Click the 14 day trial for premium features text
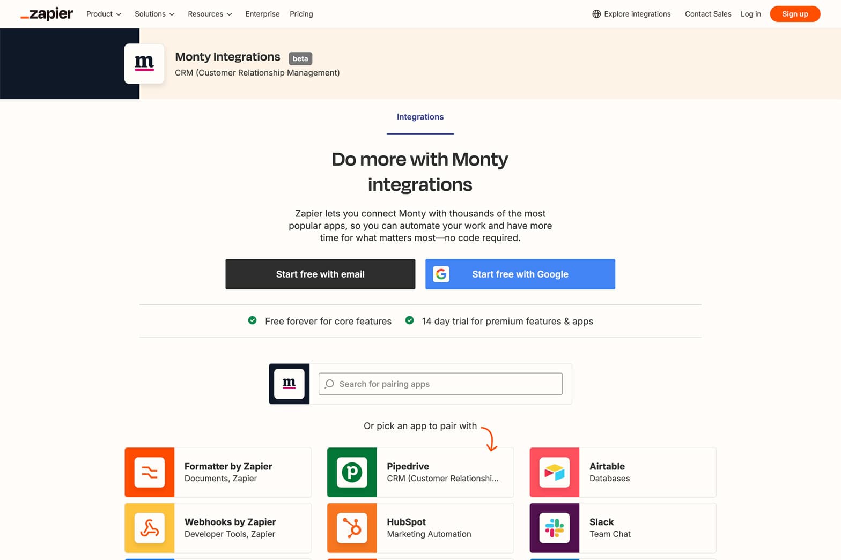The image size is (841, 560). (507, 321)
